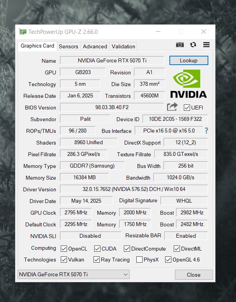
Task: Click the Die Size value 378 mm²
Action: [x=150, y=84]
